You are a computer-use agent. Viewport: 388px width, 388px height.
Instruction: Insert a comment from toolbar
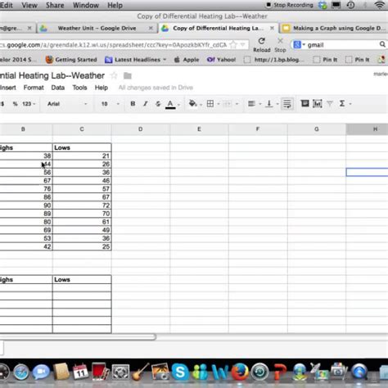(305, 103)
